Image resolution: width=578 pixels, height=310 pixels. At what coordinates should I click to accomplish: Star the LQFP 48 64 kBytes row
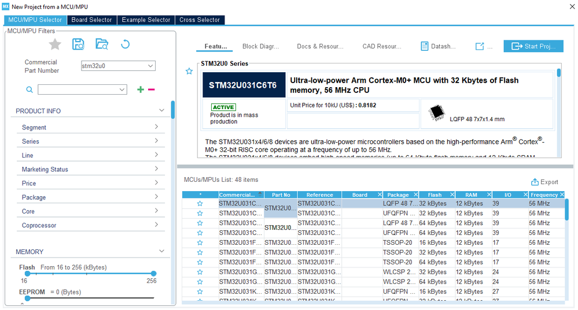200,223
